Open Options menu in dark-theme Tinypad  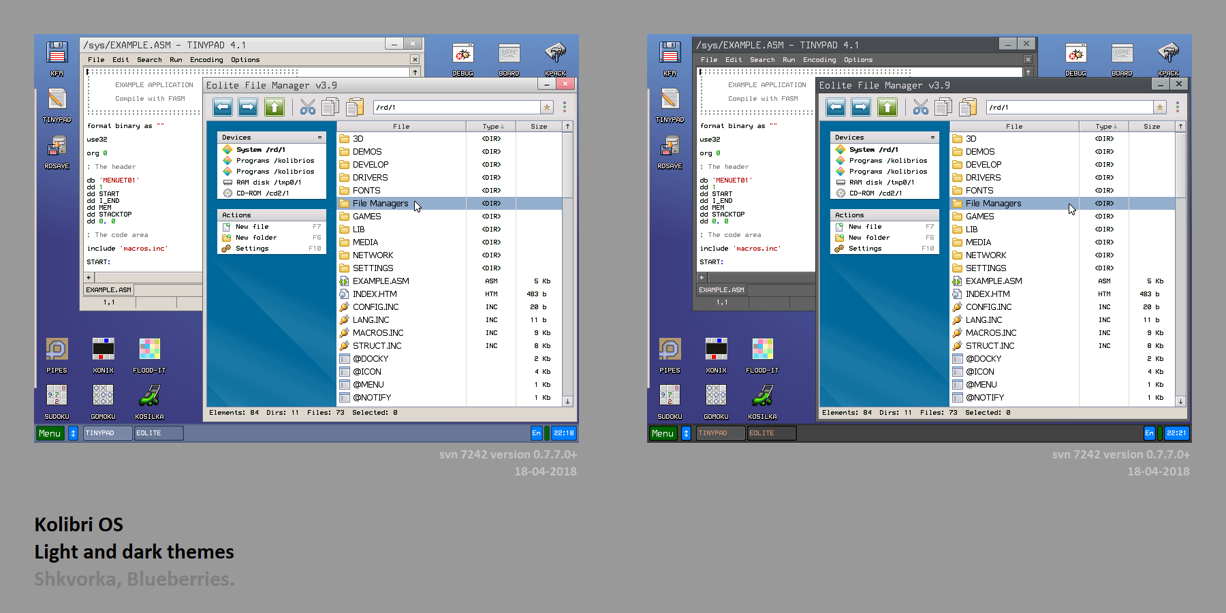[x=858, y=60]
